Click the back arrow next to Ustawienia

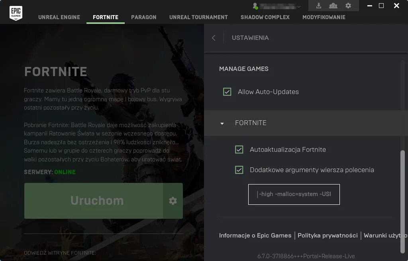(x=214, y=37)
